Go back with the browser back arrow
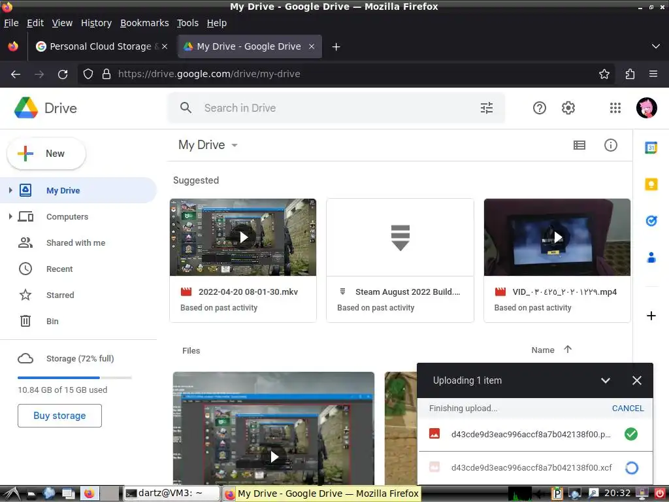This screenshot has width=669, height=502. tap(16, 75)
